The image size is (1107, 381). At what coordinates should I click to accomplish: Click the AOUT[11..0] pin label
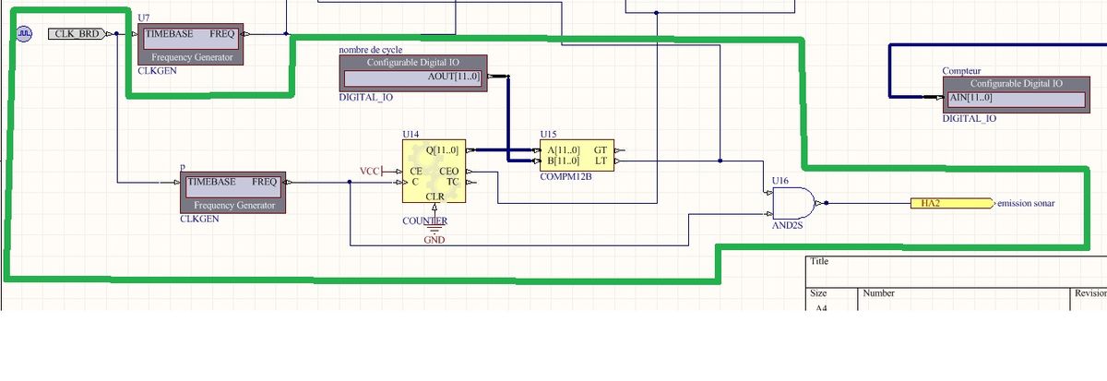click(455, 77)
